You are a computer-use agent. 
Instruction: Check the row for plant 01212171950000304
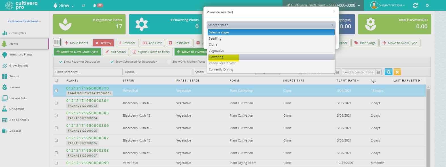56,103
